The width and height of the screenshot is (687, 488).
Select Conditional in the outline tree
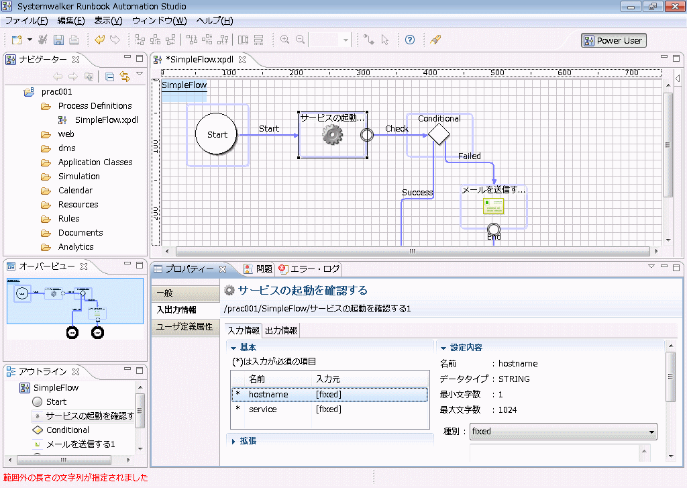click(68, 430)
